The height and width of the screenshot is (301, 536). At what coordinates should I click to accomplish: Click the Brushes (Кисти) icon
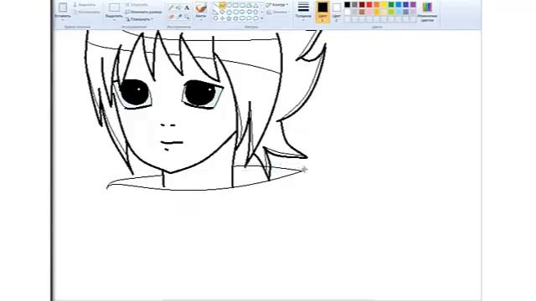tap(201, 8)
